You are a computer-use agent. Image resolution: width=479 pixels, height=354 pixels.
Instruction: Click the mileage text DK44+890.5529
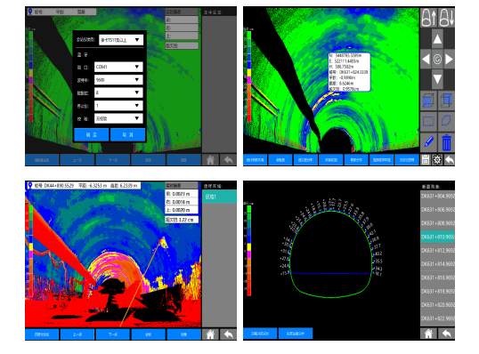59,186
